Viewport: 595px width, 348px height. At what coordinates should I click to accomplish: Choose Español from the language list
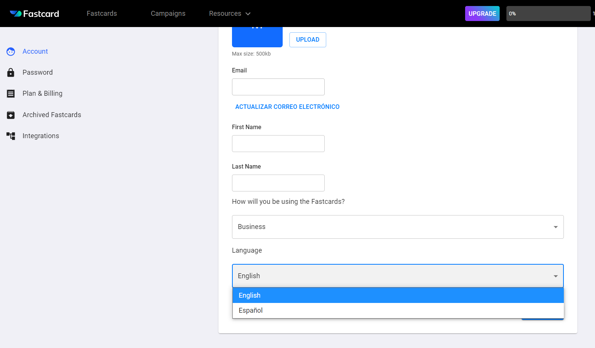[x=398, y=310]
